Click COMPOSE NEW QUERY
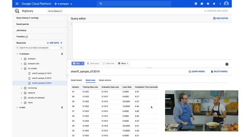Viewport: 244px width, 137px height. point(216,11)
